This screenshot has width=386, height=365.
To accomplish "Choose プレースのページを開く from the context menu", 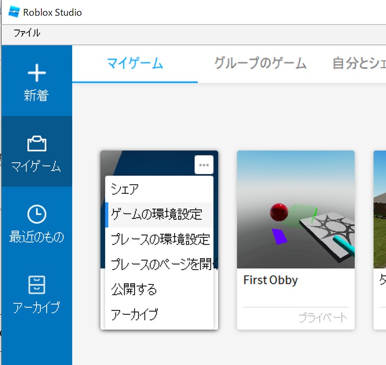I will pos(159,264).
